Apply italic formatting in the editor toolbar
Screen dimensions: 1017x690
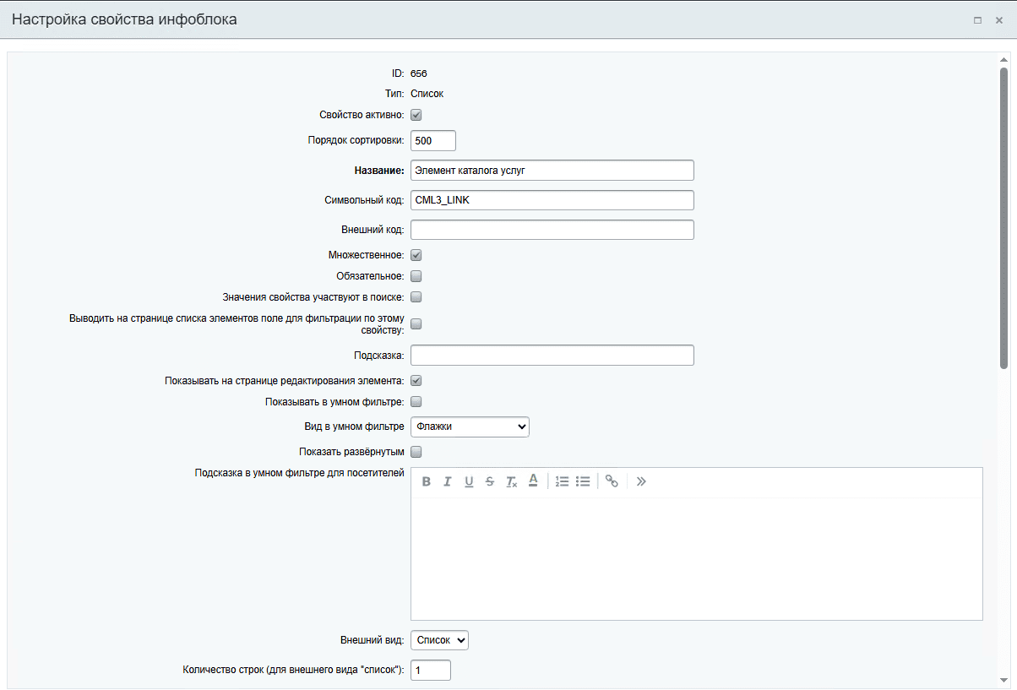448,481
